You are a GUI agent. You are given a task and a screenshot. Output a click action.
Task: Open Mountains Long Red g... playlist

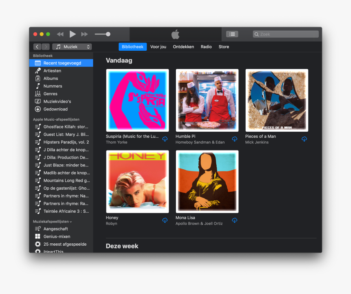pos(61,180)
